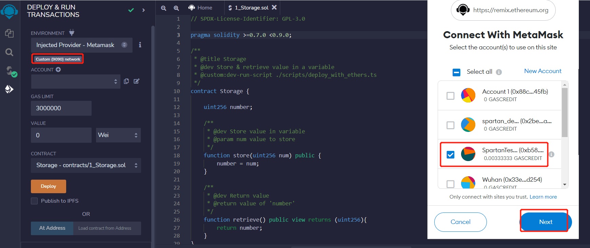Open the Wei unit dropdown

tap(118, 135)
